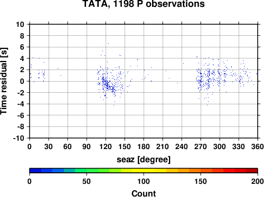Click x-axis tick label "120"
This screenshot has height=197, width=264.
pyautogui.click(x=106, y=146)
